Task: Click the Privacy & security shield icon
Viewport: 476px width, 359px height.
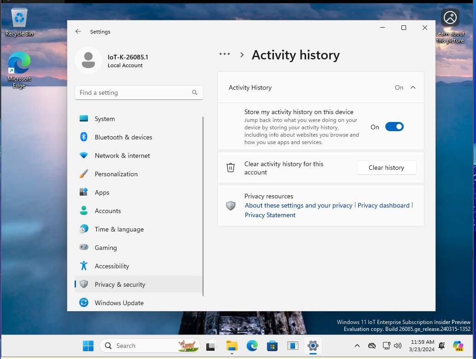Action: pos(84,284)
